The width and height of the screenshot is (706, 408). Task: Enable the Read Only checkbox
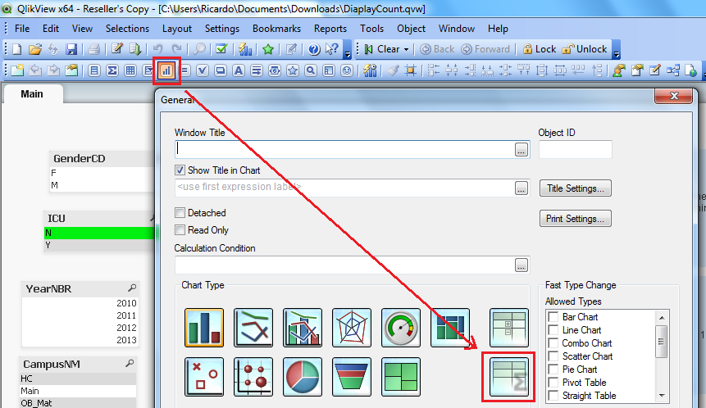(x=180, y=230)
